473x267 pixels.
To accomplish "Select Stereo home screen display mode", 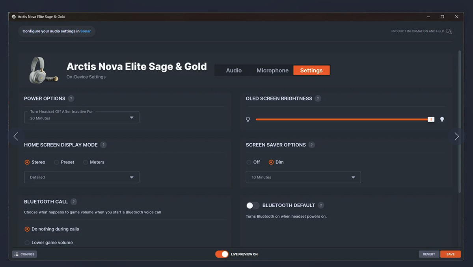I will coord(35,162).
